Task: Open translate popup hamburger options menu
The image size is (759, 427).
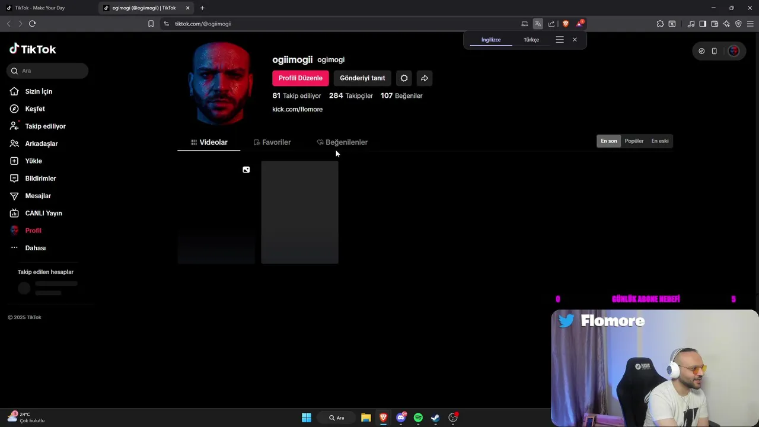Action: (560, 40)
